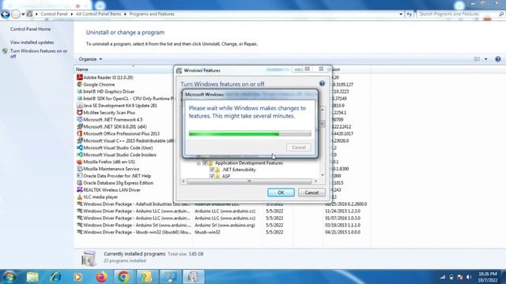Open the address bar history dropdown
This screenshot has height=284, width=506.
pos(401,14)
